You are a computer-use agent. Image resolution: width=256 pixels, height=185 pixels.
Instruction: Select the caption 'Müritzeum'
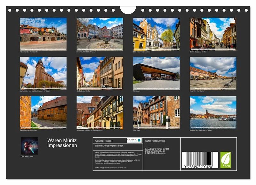tap(137, 91)
